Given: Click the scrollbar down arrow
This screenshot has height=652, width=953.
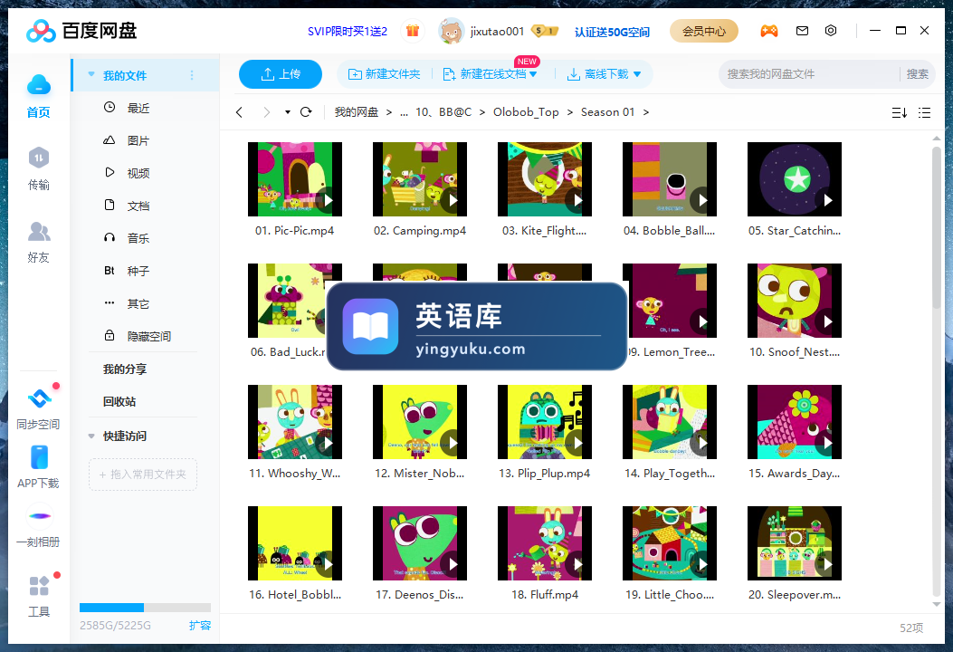Looking at the screenshot, I should [937, 605].
